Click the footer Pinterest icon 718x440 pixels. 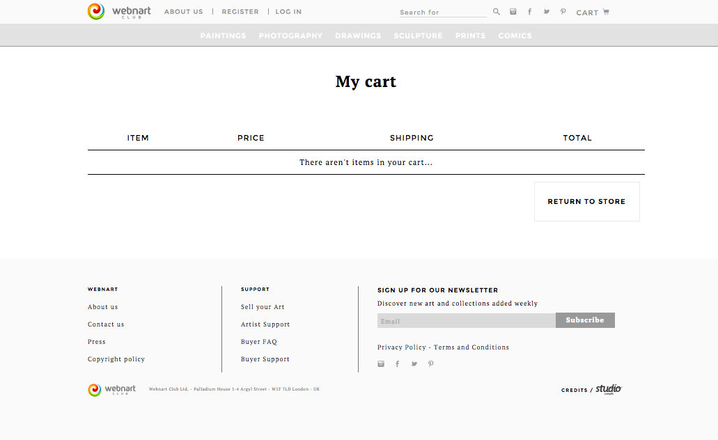[x=431, y=364]
